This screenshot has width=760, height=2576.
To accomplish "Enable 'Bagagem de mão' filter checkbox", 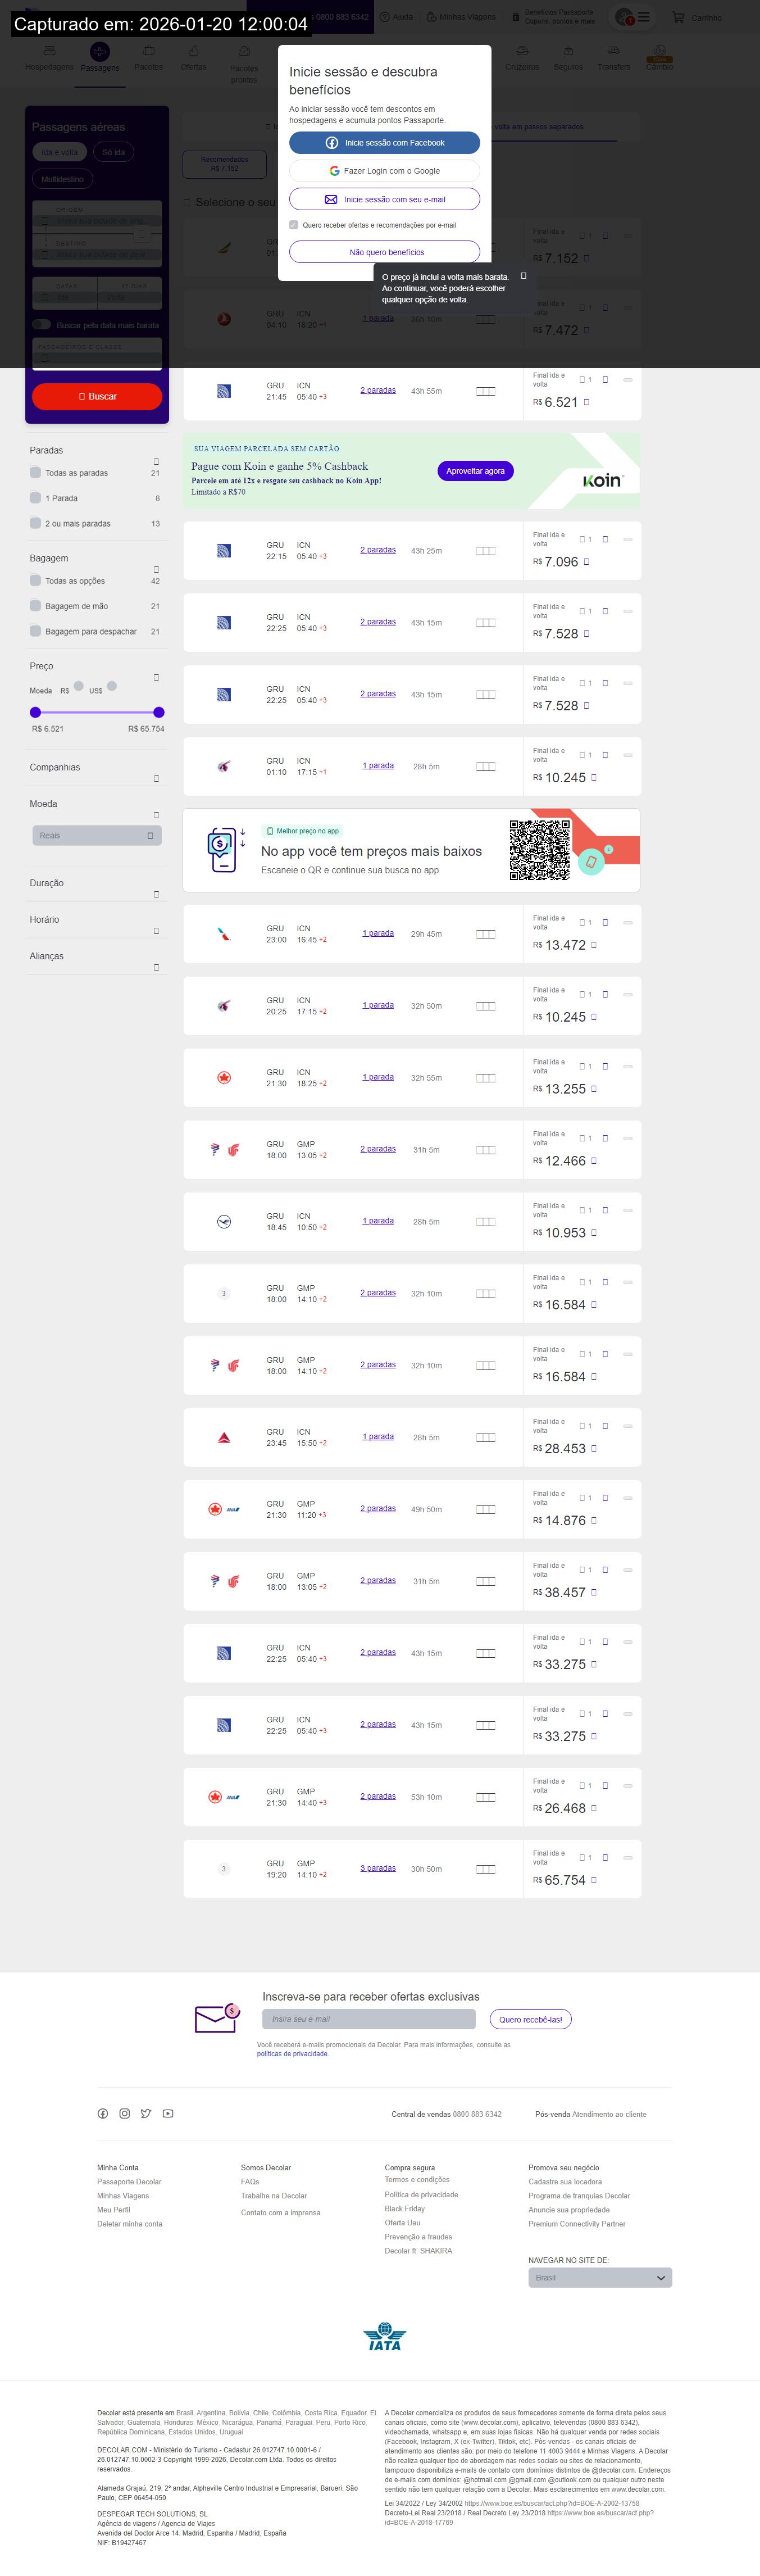I will pos(36,606).
